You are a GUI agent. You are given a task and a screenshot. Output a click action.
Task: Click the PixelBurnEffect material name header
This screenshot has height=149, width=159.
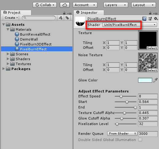coord(102,19)
